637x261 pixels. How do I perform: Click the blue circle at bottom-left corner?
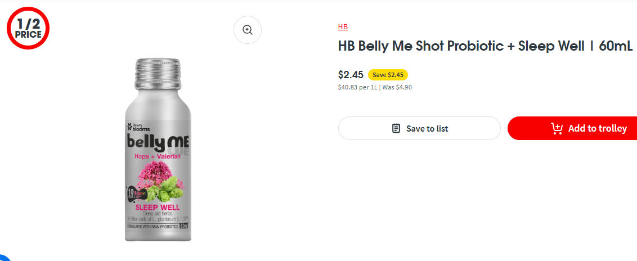pyautogui.click(x=5, y=258)
